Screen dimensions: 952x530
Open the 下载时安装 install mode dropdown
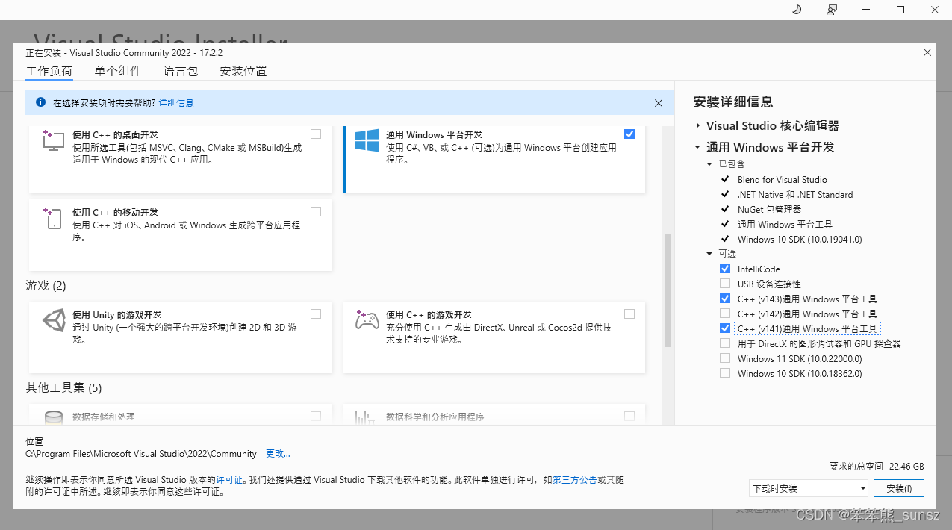809,488
